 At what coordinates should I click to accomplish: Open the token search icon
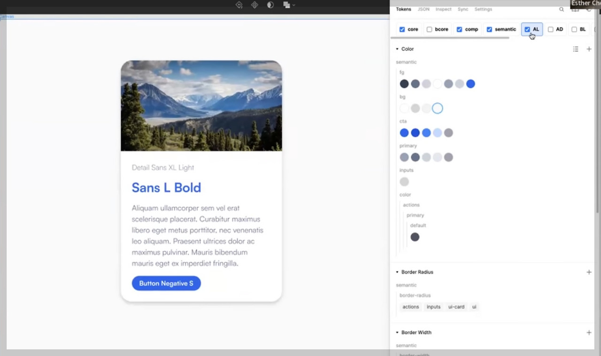coord(562,9)
